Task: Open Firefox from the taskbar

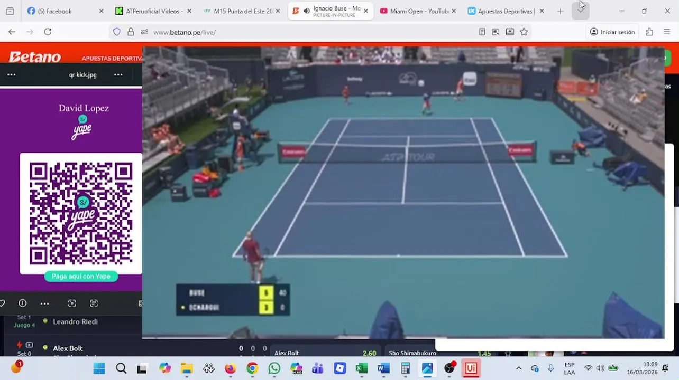Action: click(x=230, y=368)
